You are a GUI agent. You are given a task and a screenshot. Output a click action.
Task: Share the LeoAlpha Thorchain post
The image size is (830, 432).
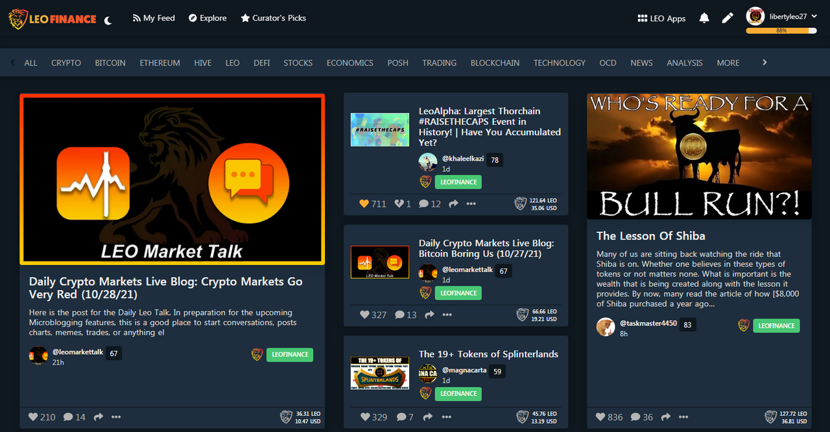click(x=453, y=203)
